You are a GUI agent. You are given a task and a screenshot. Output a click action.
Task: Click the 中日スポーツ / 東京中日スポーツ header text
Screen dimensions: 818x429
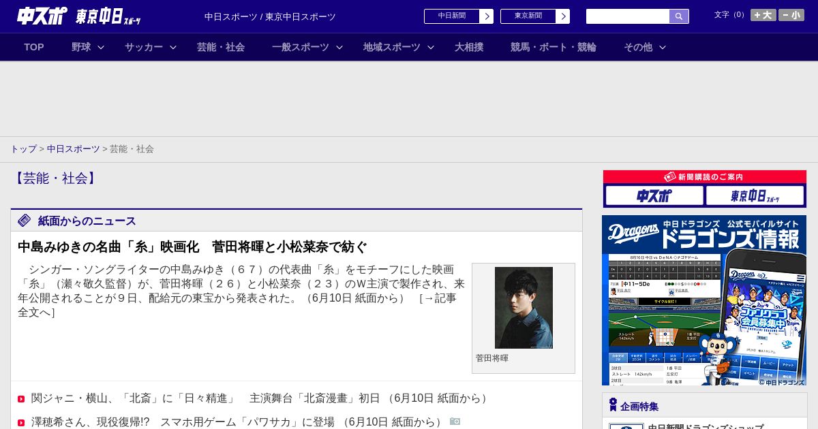(x=270, y=16)
